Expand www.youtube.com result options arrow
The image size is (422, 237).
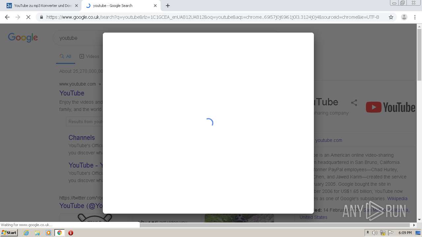(100, 84)
